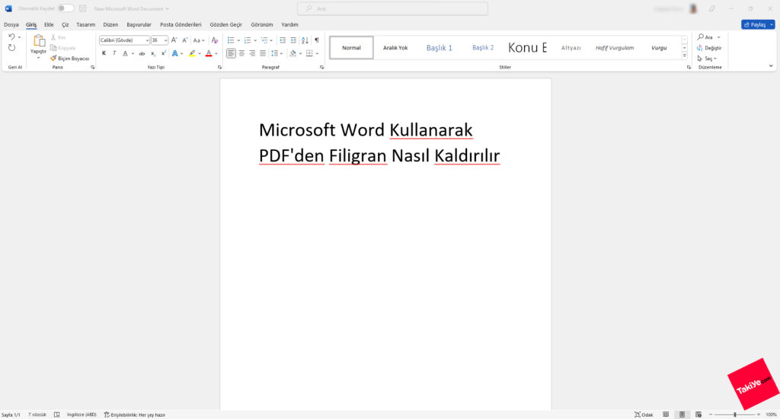780x419 pixels.
Task: Apply the Başlık 1 style
Action: [x=440, y=48]
